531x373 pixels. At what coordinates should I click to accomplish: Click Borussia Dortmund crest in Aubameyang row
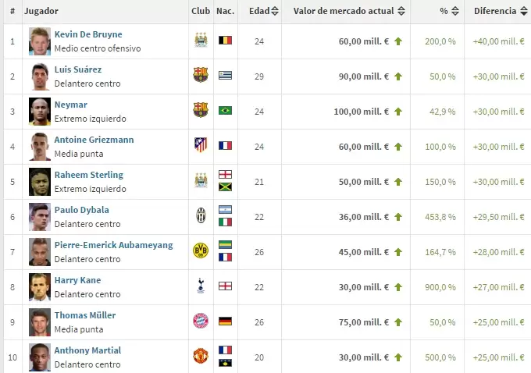click(x=201, y=250)
